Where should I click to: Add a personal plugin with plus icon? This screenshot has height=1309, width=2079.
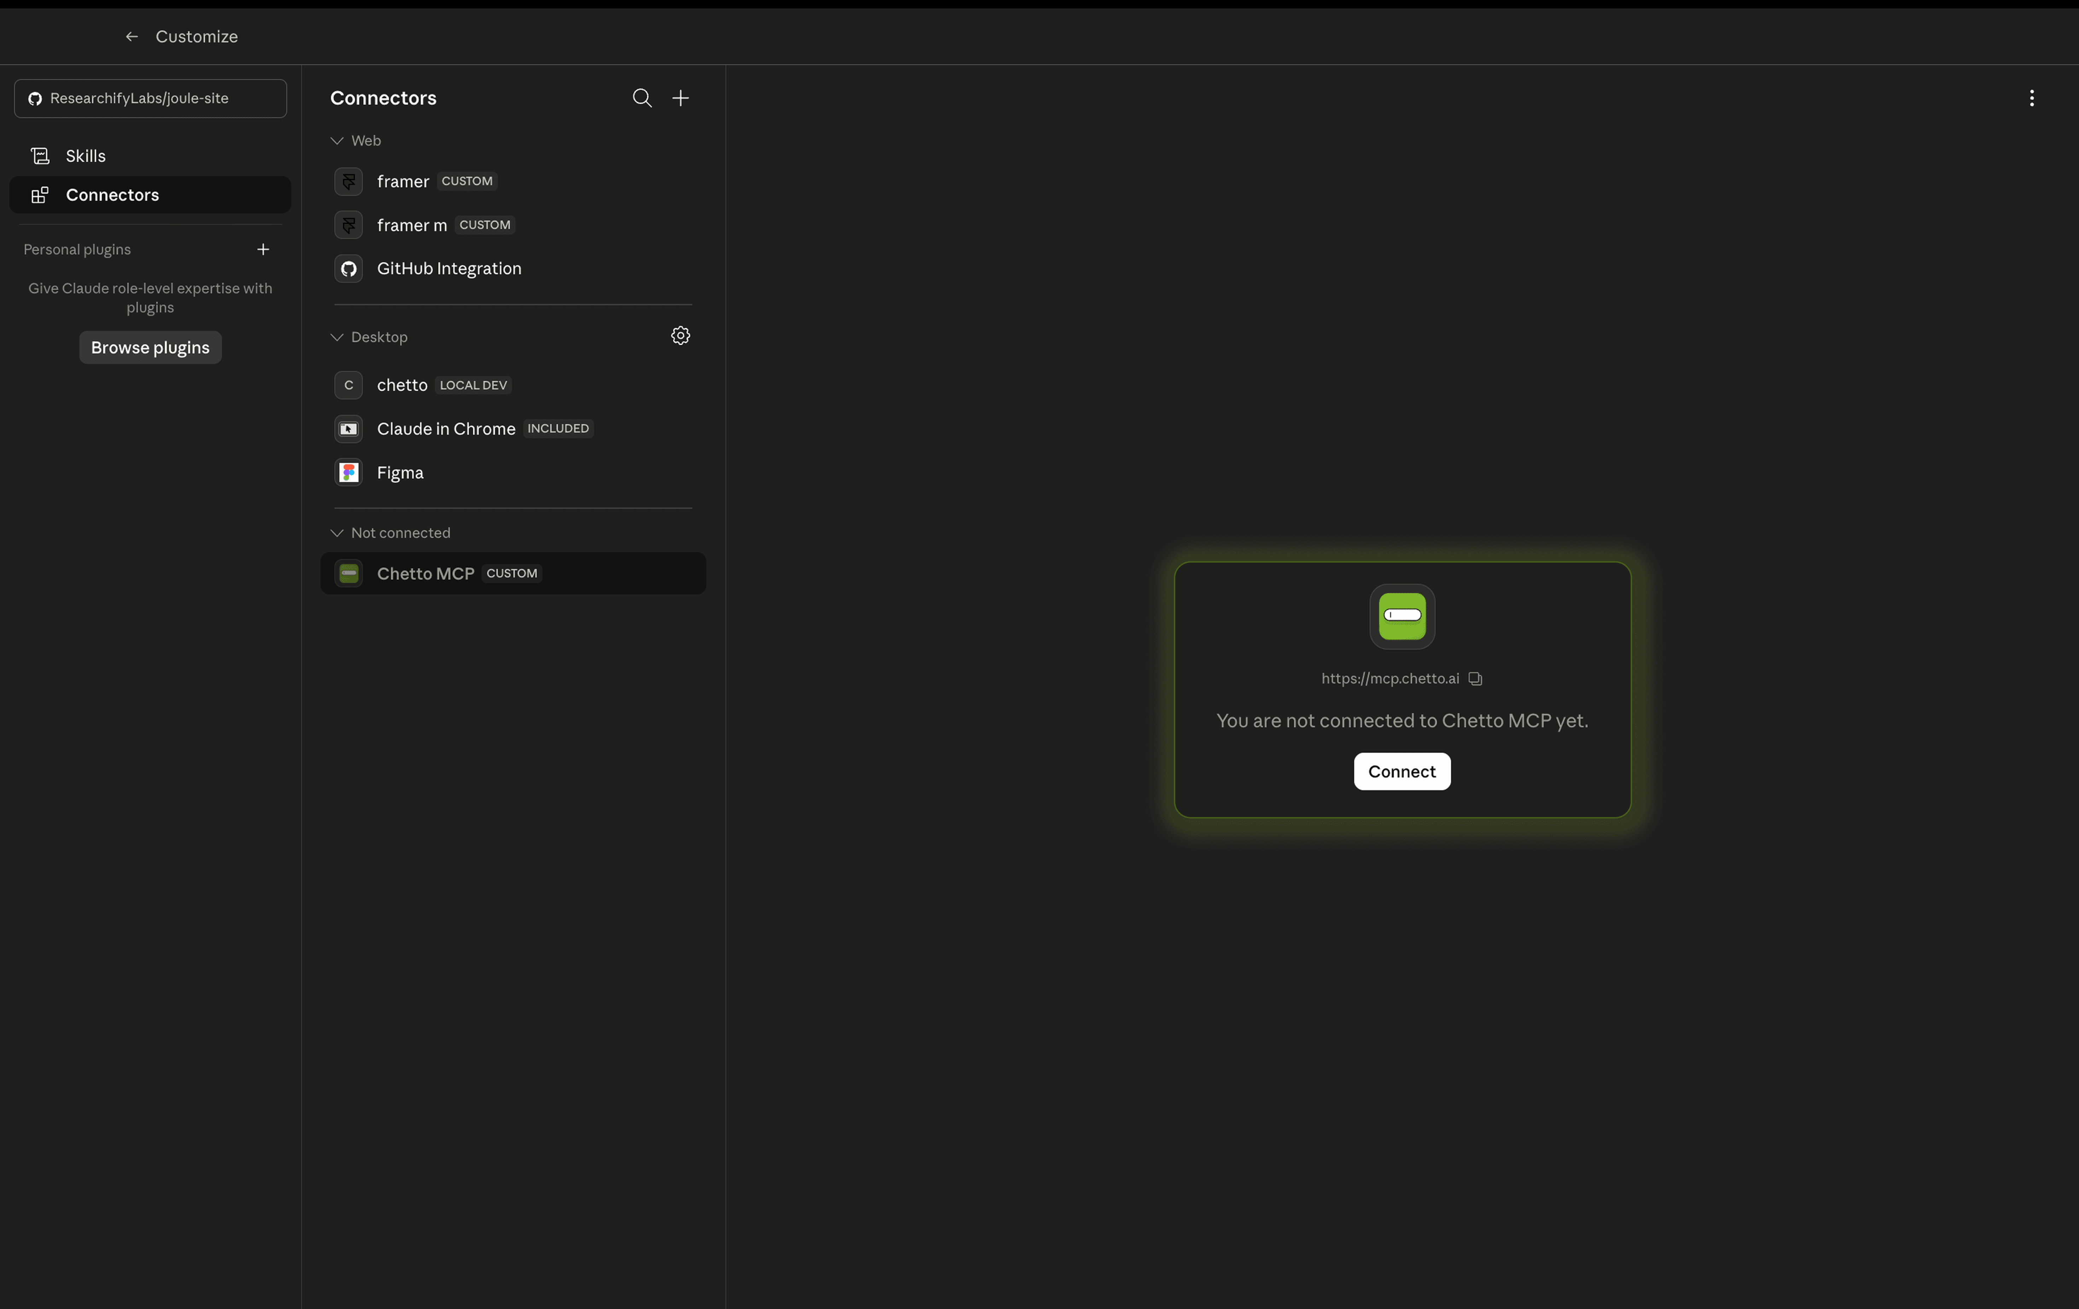pos(263,250)
